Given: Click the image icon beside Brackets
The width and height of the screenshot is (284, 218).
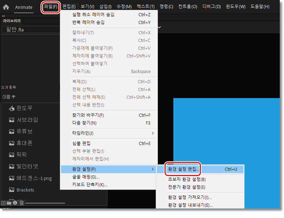Looking at the screenshot, I should click(12, 190).
